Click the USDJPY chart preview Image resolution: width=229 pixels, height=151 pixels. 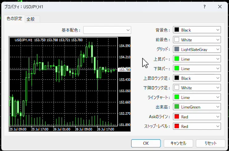click(x=69, y=84)
